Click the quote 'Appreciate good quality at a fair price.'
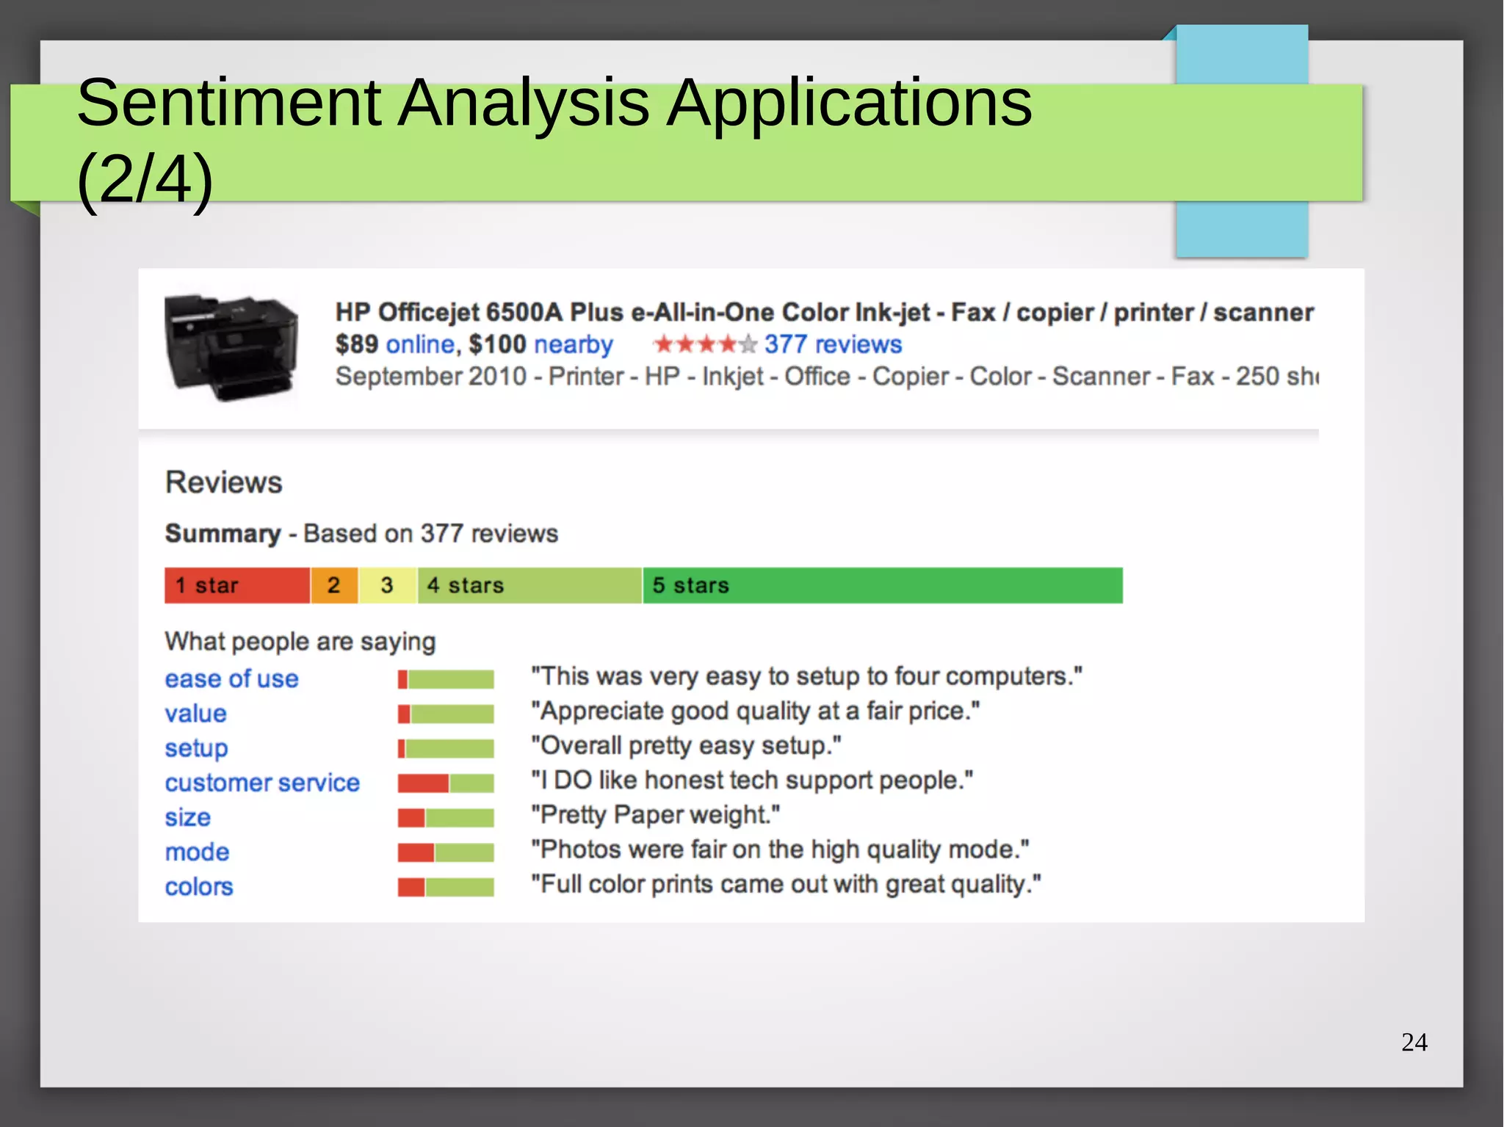Image resolution: width=1504 pixels, height=1127 pixels. tap(755, 711)
